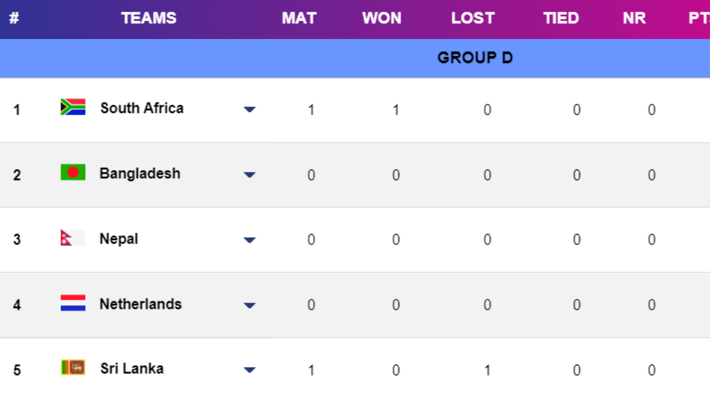Open the South Africa team name
The height and width of the screenshot is (399, 710).
click(142, 108)
